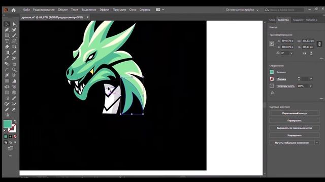Open Основные настройки workspace dropdown
The height and width of the screenshot is (182, 325).
click(x=242, y=10)
